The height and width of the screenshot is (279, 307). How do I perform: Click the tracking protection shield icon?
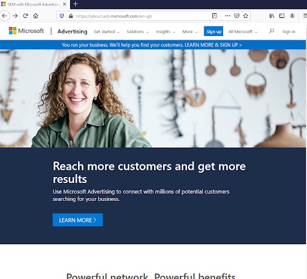click(62, 16)
